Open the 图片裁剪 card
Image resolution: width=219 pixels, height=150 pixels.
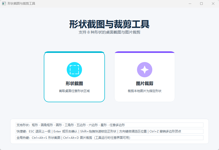coord(145,77)
